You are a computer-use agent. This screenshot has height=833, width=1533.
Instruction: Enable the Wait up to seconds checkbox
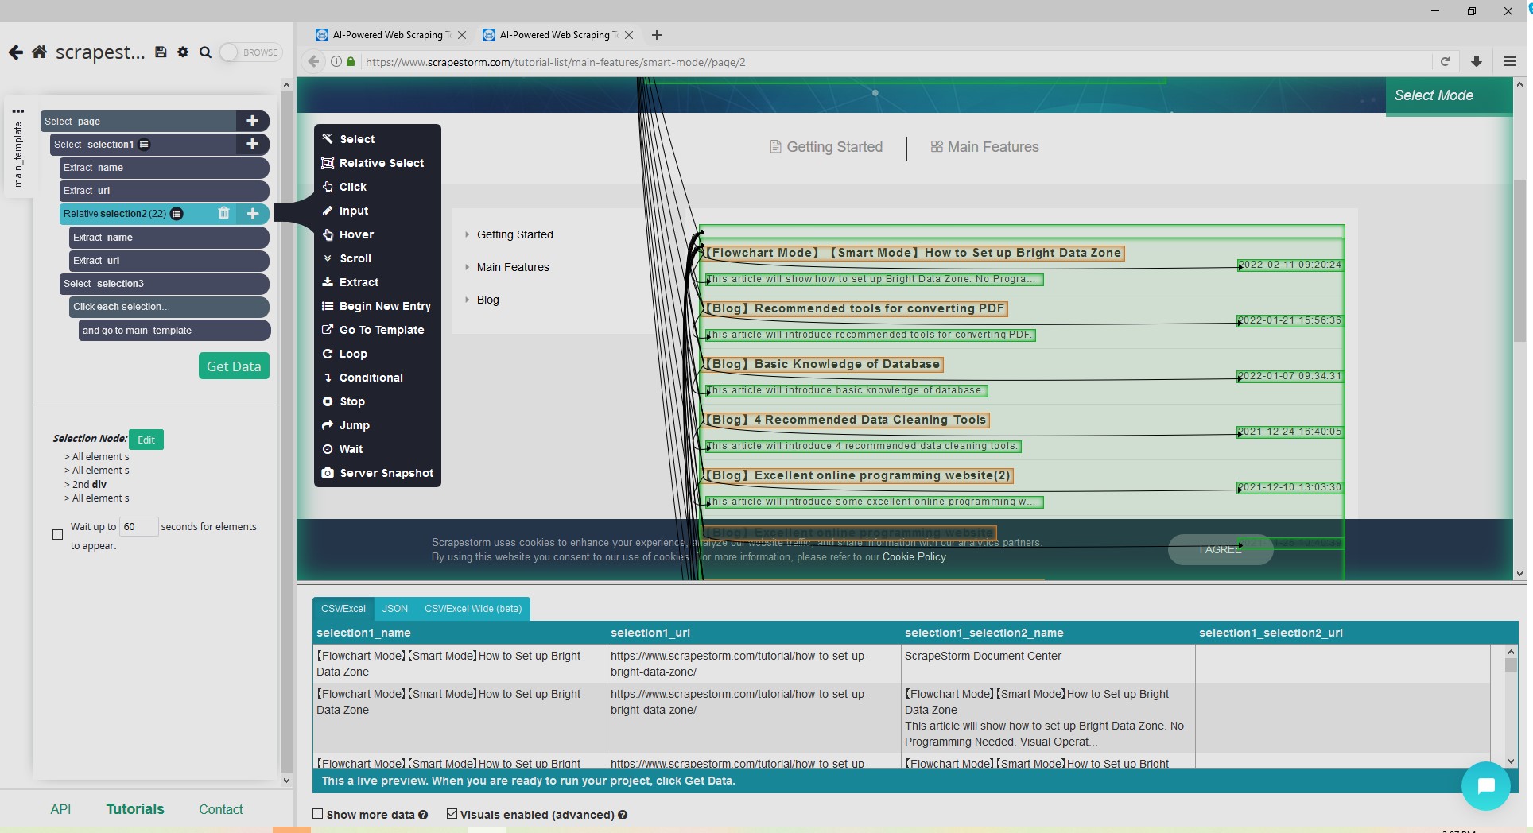[57, 535]
